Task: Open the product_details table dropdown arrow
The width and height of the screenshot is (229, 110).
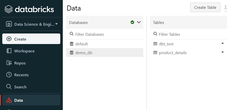Action: click(223, 52)
